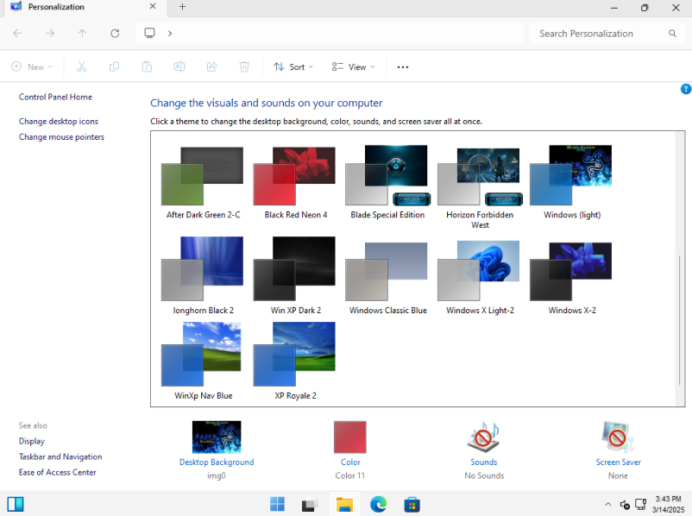Go back with the left arrow

17,33
